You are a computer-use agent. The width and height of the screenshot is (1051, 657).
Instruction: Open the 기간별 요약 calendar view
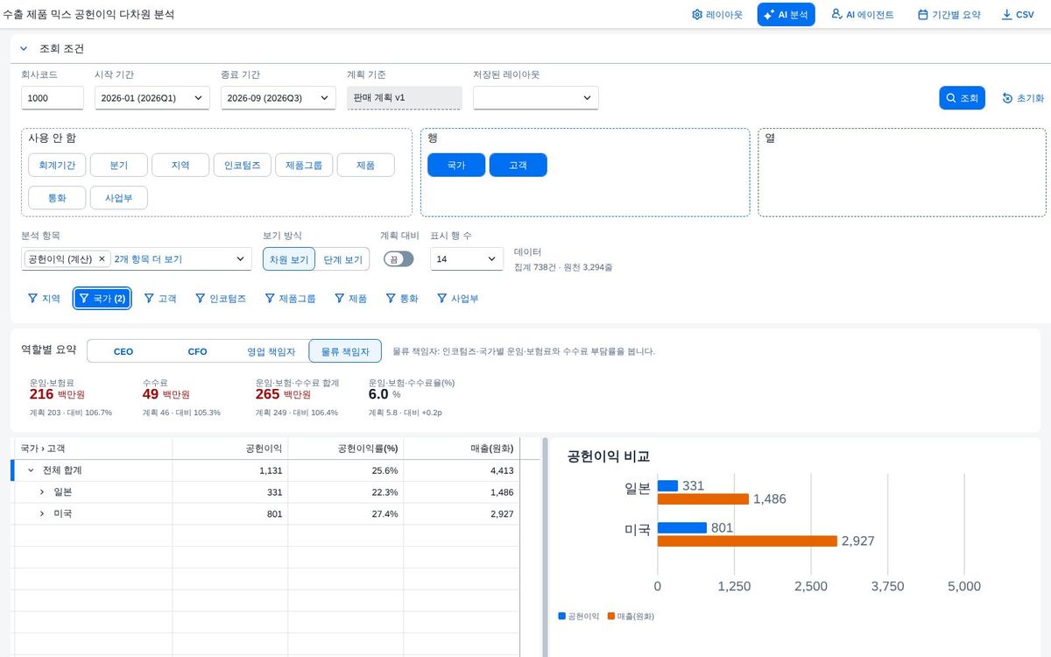949,15
